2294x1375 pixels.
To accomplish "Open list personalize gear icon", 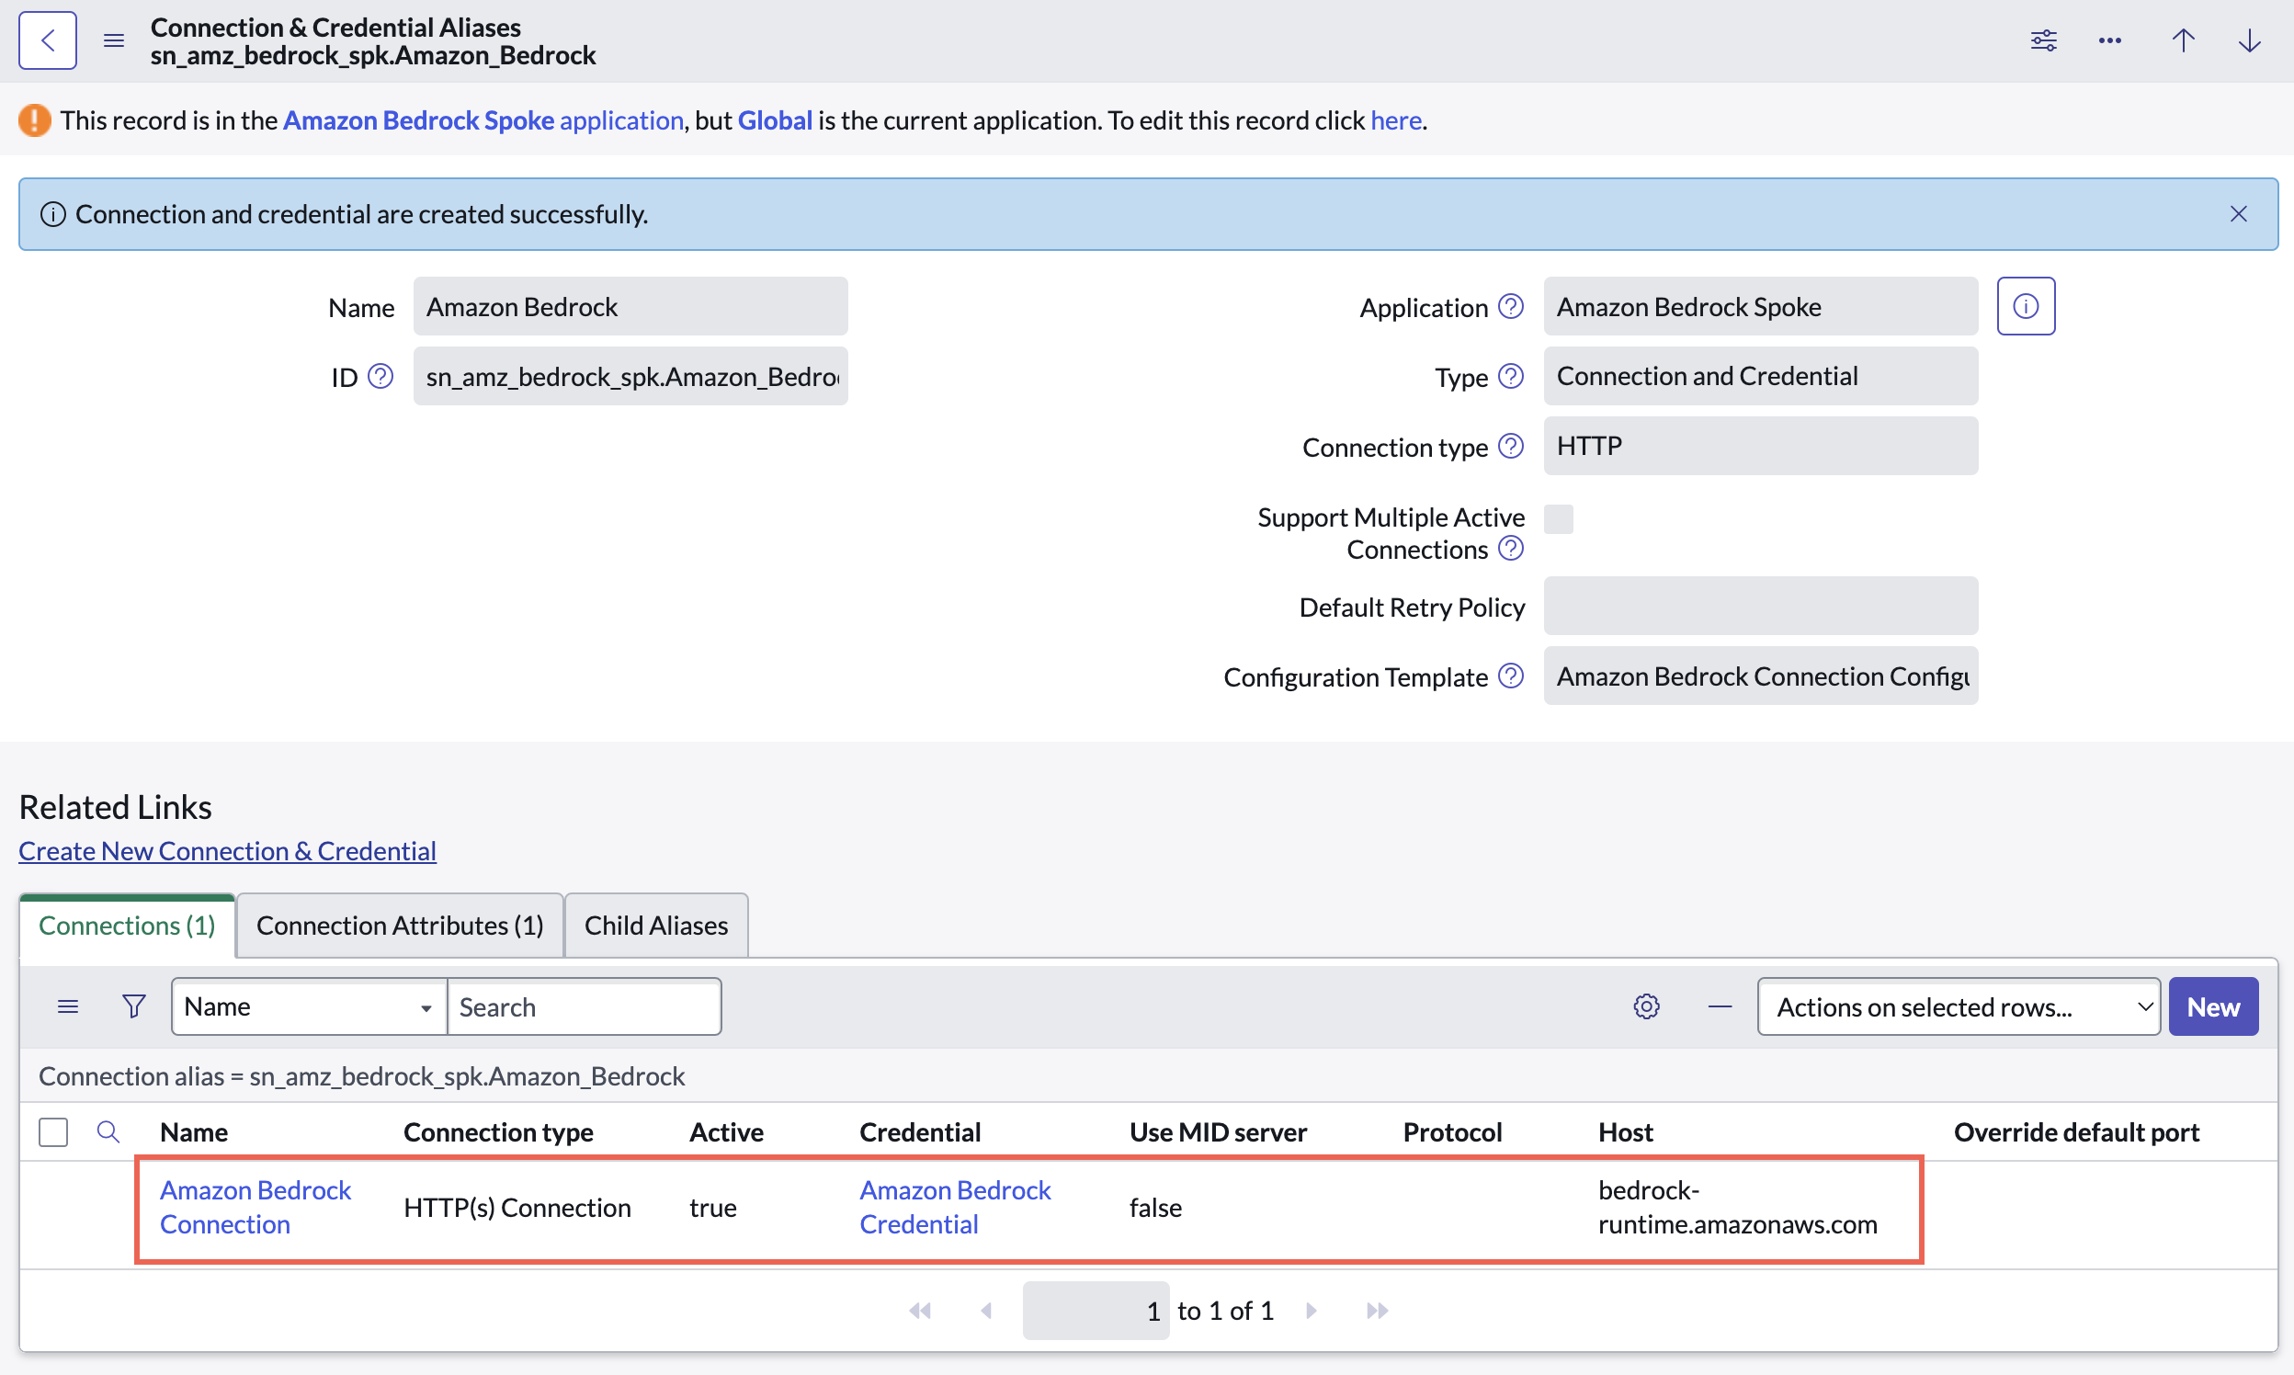I will point(1645,1006).
